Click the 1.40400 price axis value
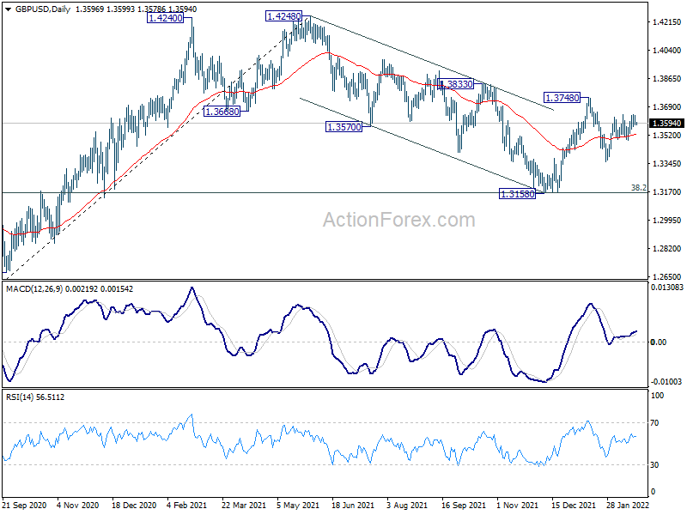The height and width of the screenshot is (515, 687). pyautogui.click(x=667, y=51)
